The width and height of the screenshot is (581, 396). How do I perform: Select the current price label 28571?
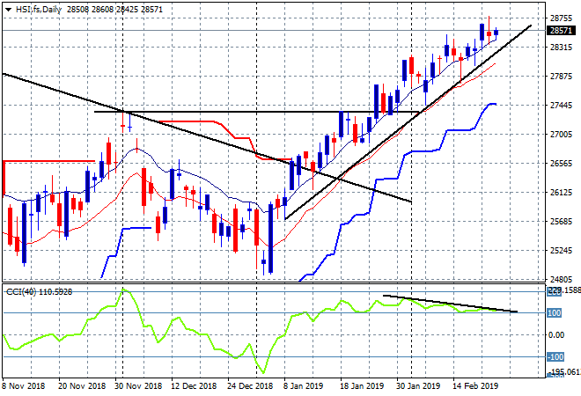tap(561, 31)
